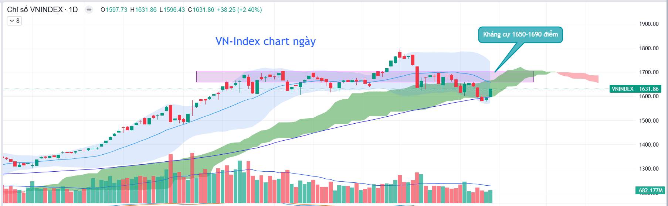Viewport: 668px width, 206px height.
Task: Select the VN-Index chart ngày text annotation
Action: (x=265, y=41)
